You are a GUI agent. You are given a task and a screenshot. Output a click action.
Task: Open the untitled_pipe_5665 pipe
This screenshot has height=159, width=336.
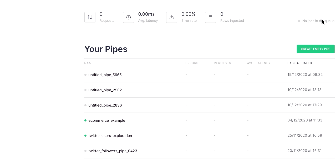105,75
